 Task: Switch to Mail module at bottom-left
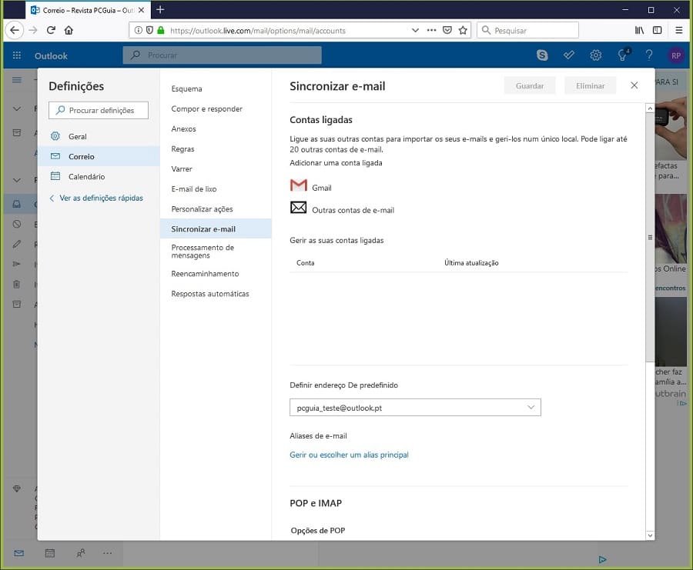coord(18,553)
